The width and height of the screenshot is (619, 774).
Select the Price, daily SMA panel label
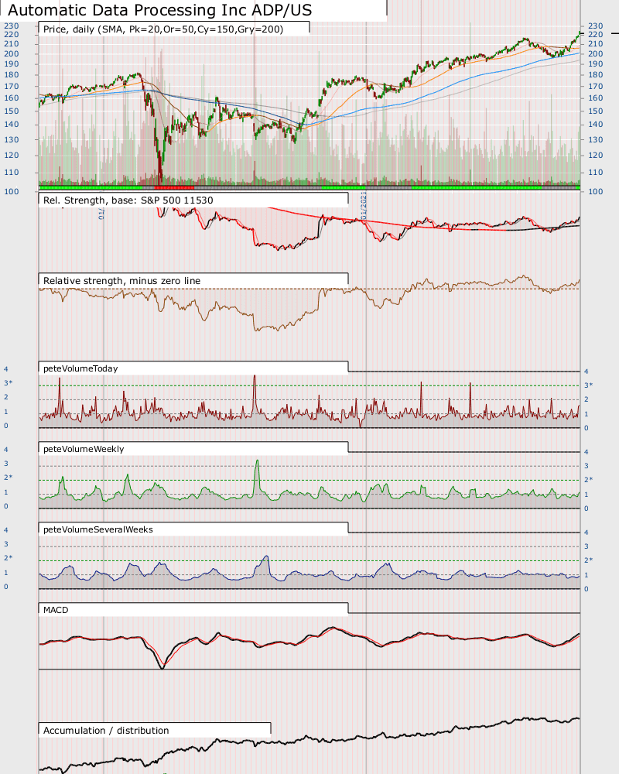(x=163, y=29)
